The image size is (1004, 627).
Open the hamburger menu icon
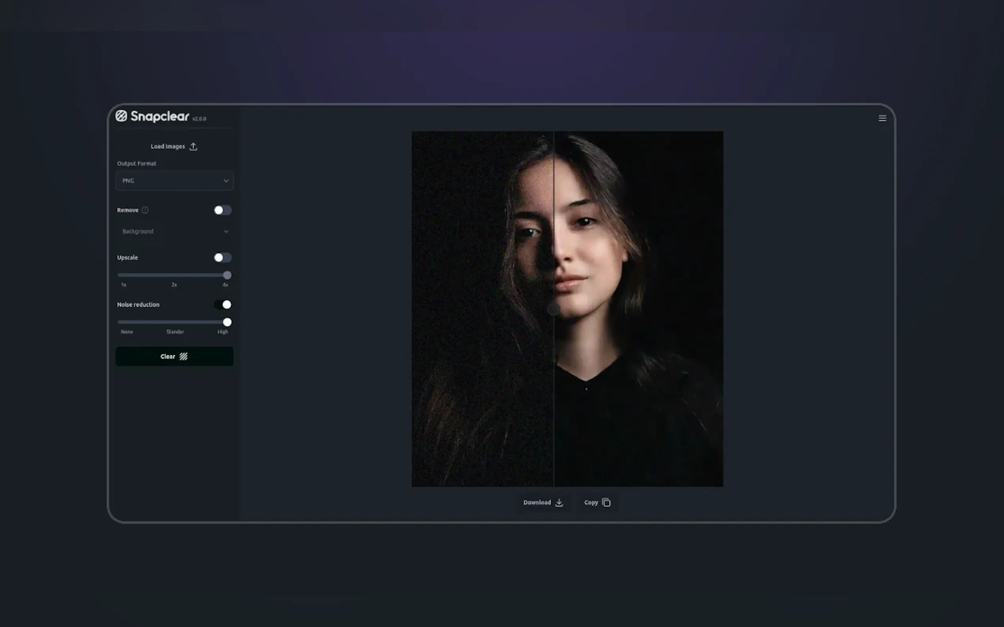point(882,118)
